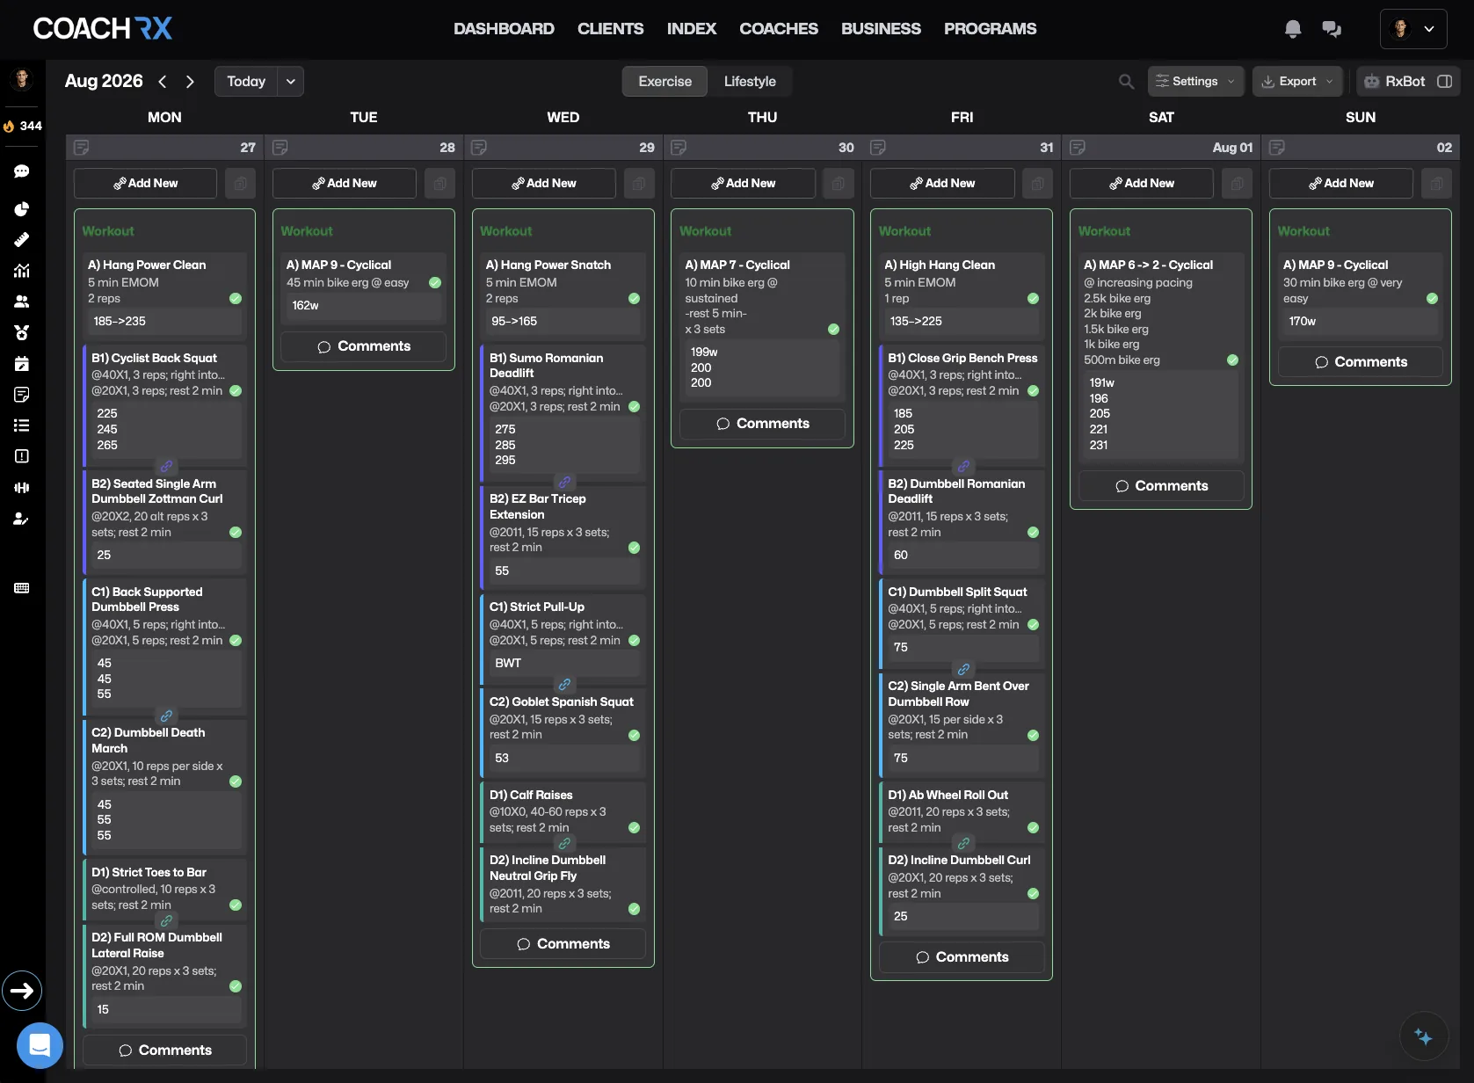Open the people group icon in left sidebar
Viewport: 1474px width, 1083px height.
click(22, 302)
